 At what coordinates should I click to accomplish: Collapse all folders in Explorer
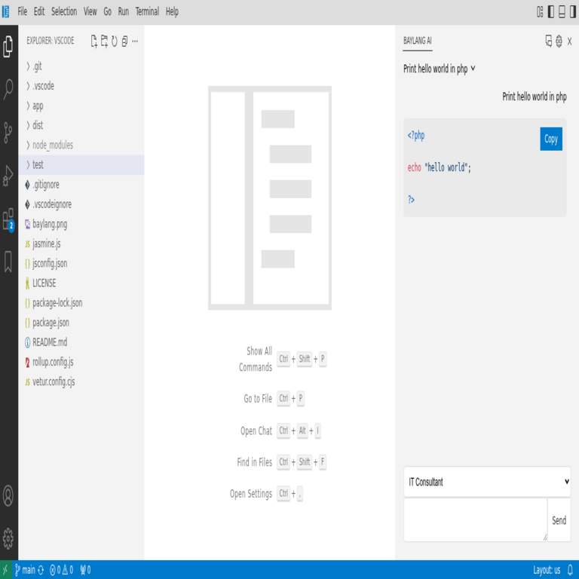(x=124, y=41)
